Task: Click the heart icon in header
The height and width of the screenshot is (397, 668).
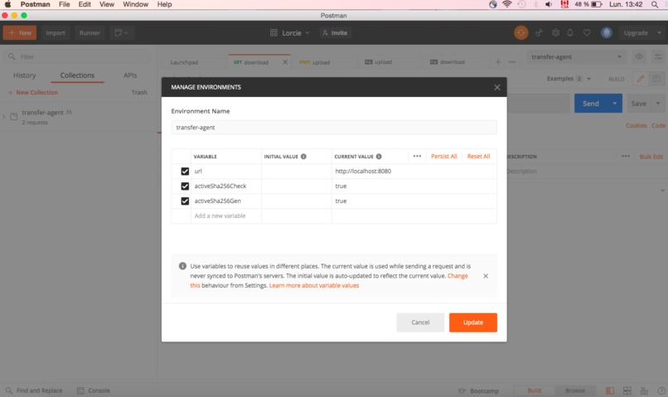Action: tap(587, 33)
